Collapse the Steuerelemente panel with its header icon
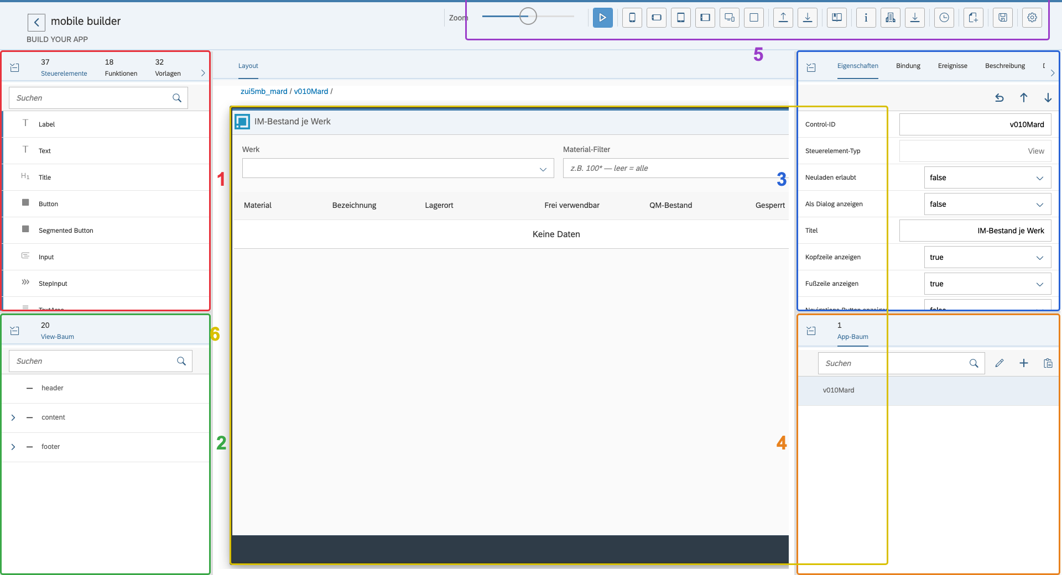 [x=15, y=67]
